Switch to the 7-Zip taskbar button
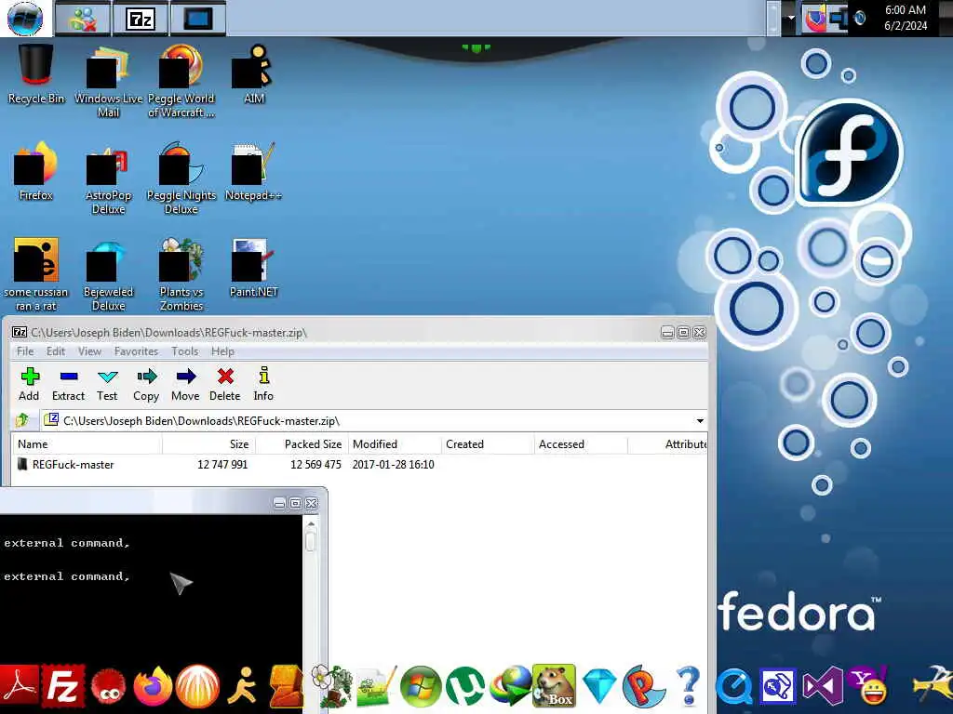The height and width of the screenshot is (714, 953). tap(141, 19)
